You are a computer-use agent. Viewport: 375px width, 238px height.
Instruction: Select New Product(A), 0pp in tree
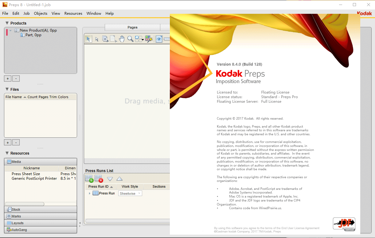click(x=38, y=30)
